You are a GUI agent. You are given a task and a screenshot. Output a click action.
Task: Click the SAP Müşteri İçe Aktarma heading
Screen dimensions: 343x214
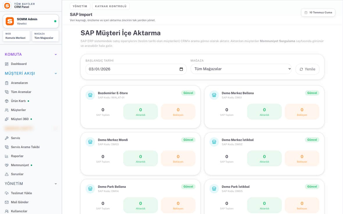[121, 33]
